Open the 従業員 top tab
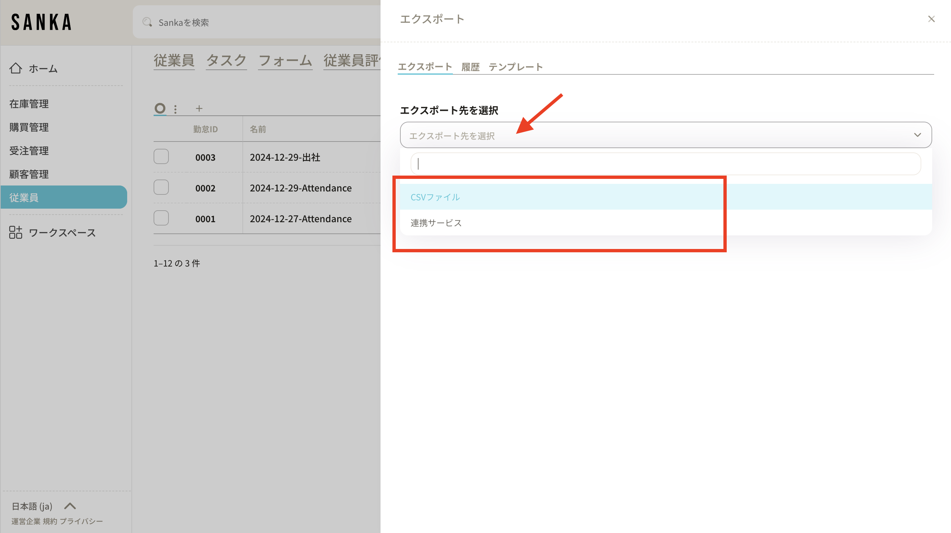The image size is (951, 533). pos(174,61)
